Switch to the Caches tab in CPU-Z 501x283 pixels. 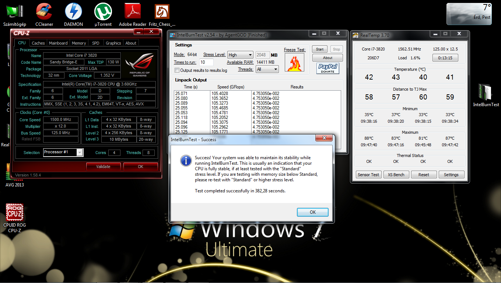pos(38,43)
